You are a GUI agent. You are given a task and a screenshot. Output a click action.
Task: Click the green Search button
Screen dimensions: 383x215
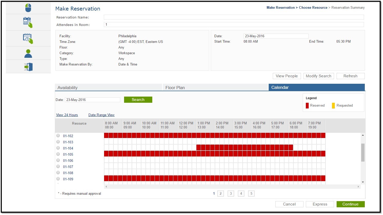click(138, 100)
